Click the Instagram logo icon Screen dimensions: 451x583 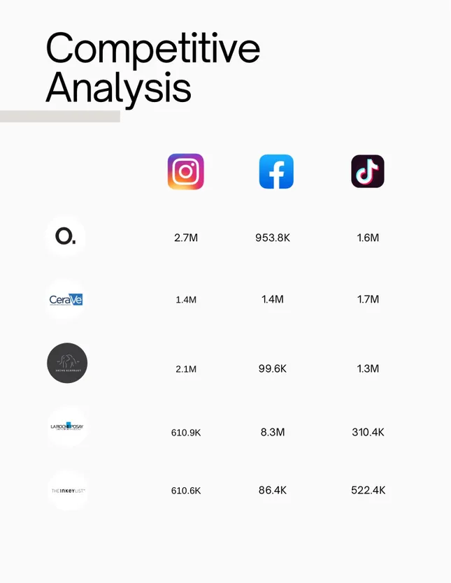coord(185,171)
